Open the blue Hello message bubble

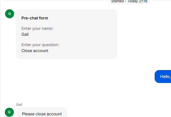(163, 76)
